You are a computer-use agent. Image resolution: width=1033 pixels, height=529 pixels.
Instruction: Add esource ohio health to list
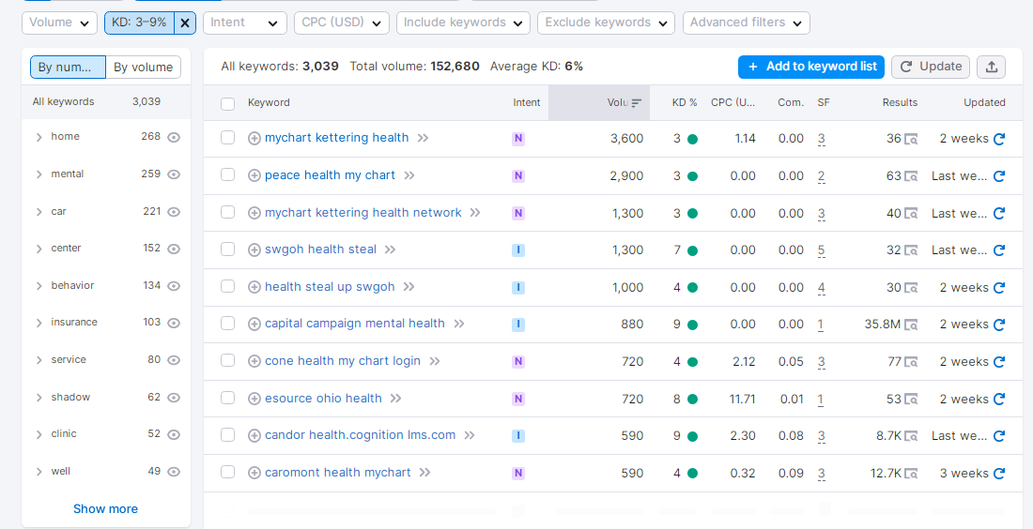[x=254, y=399]
